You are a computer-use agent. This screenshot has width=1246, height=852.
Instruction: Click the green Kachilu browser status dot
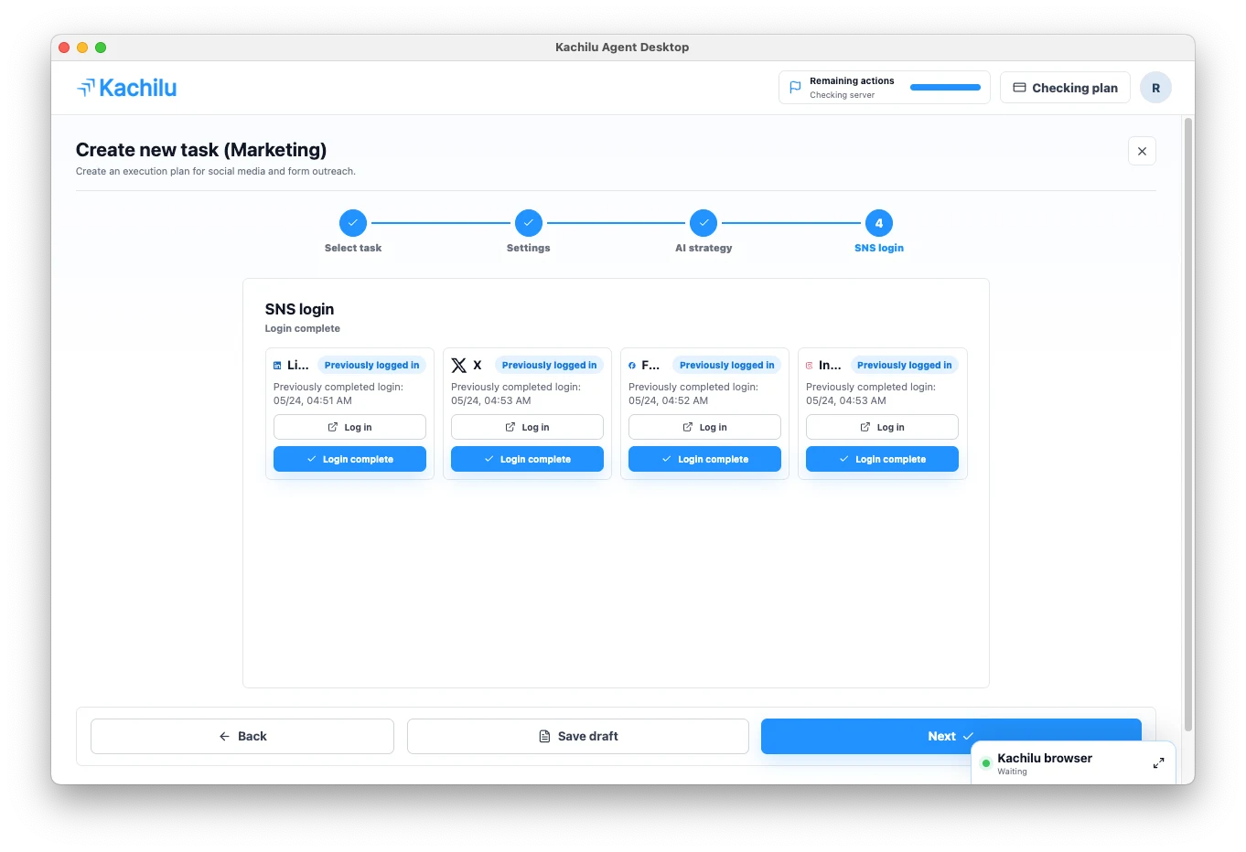click(986, 763)
